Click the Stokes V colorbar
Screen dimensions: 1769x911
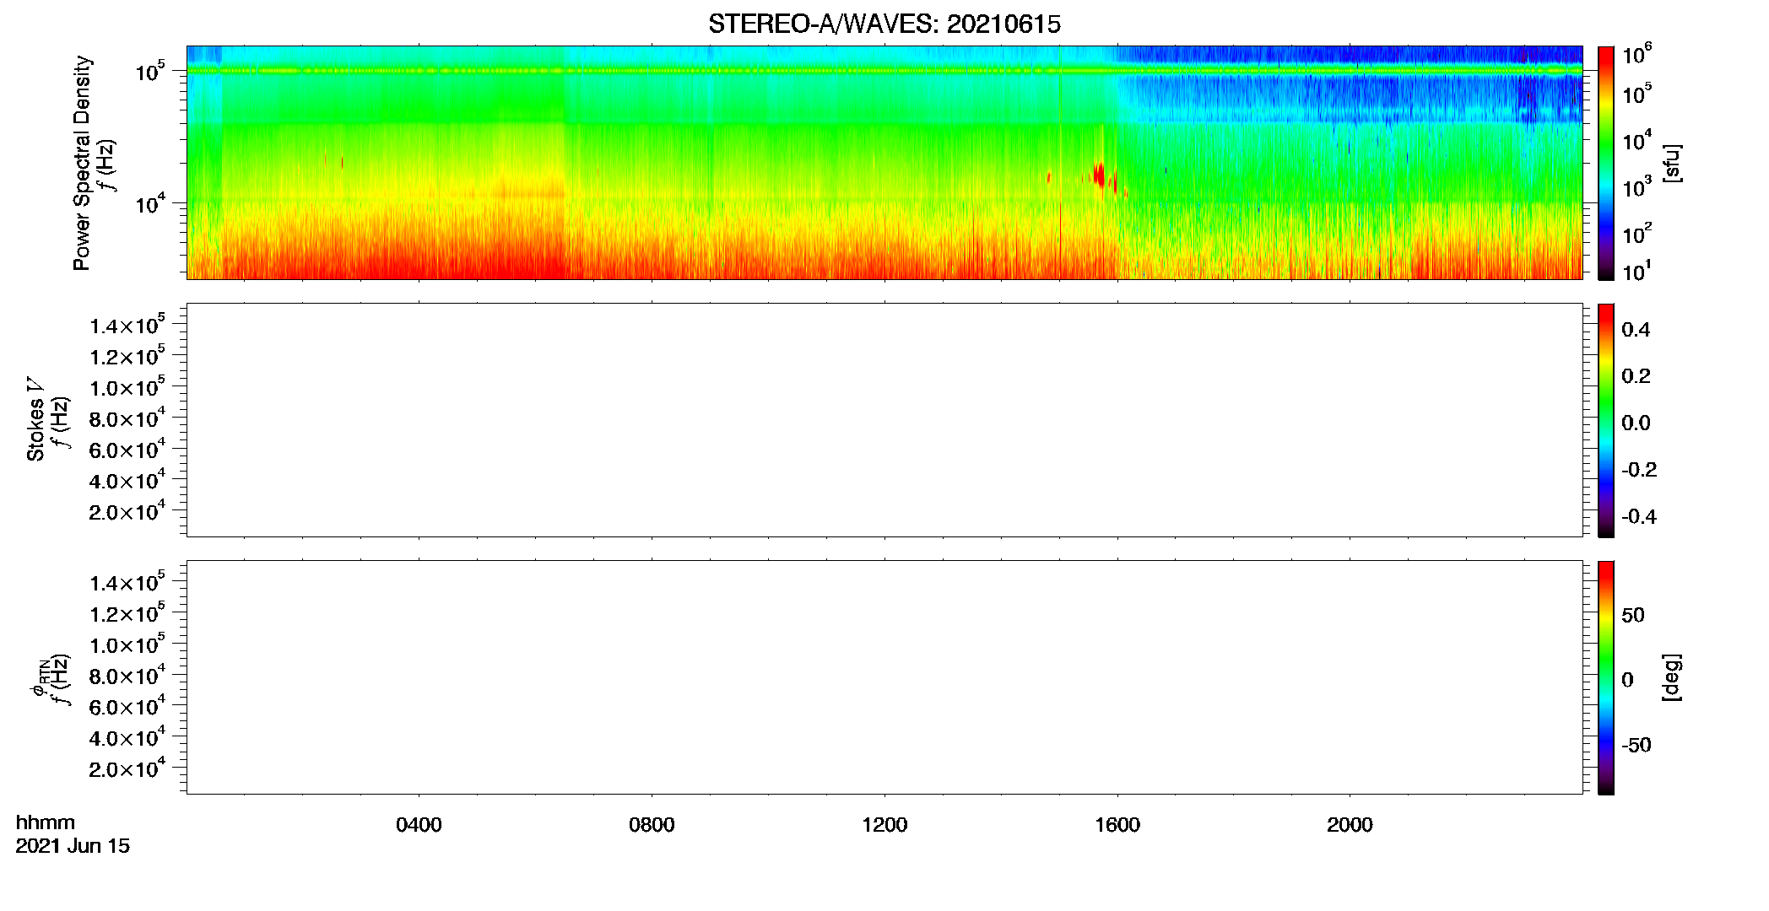[1605, 420]
